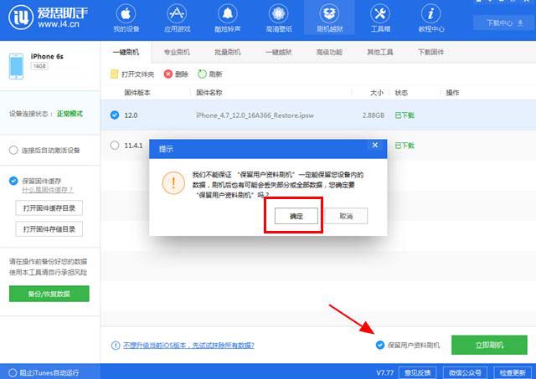Click 打开固件缓存目录 button
This screenshot has width=536, height=379.
(x=49, y=208)
